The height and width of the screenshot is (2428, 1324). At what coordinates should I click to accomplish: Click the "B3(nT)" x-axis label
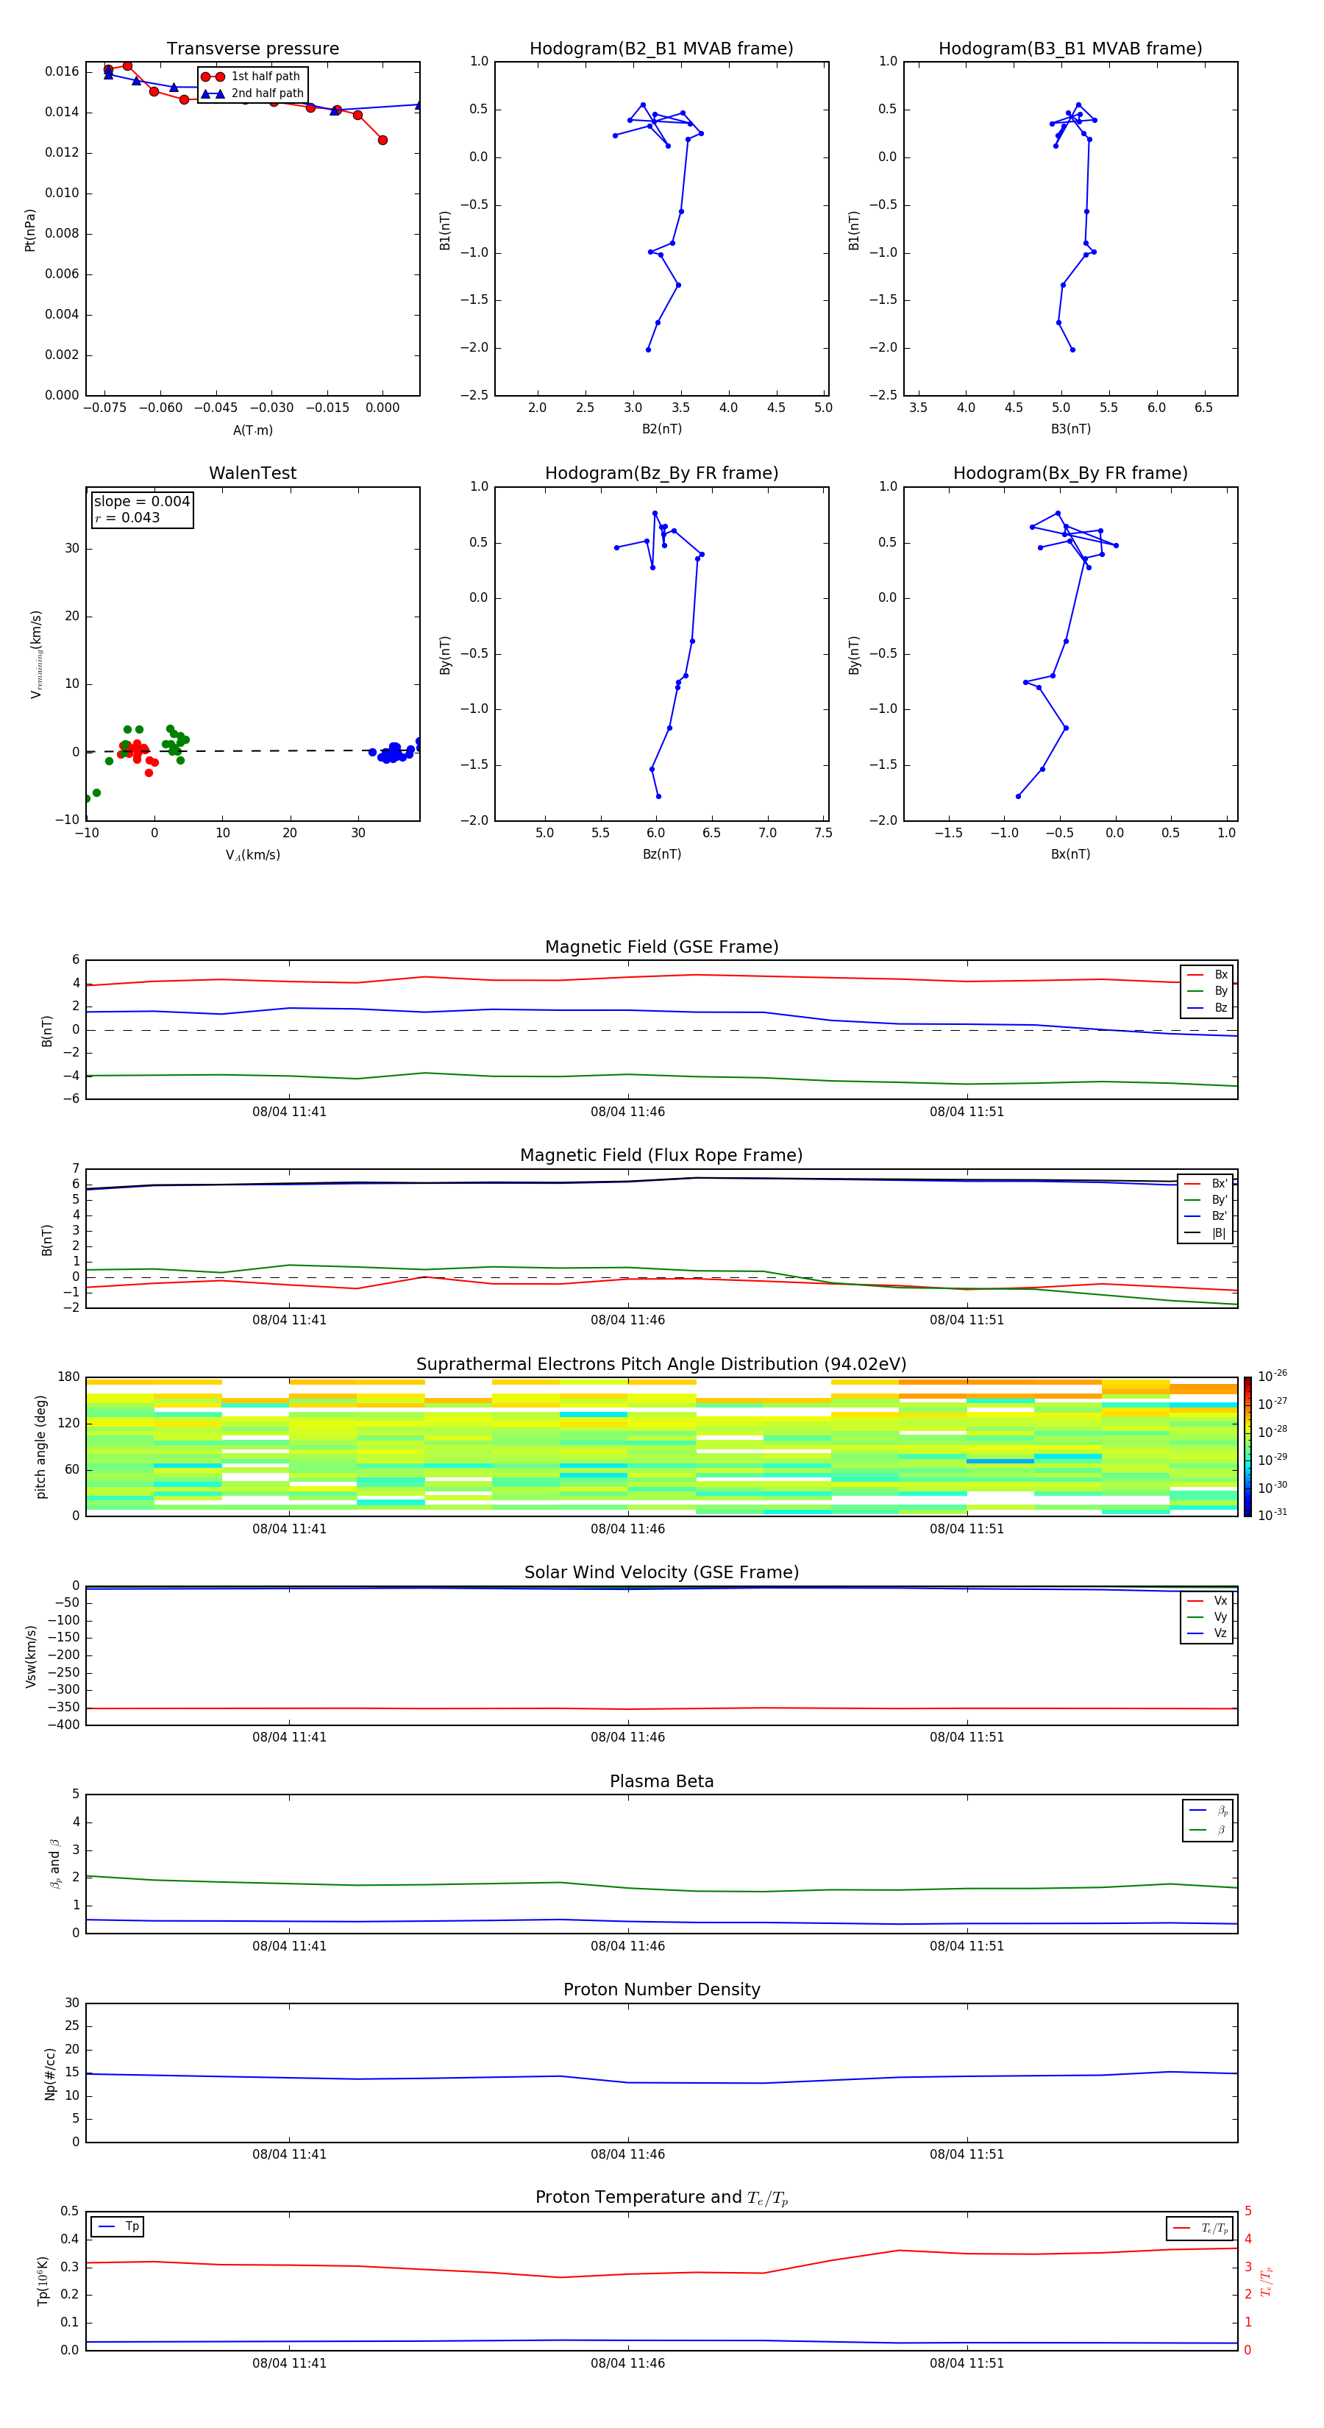(1070, 429)
